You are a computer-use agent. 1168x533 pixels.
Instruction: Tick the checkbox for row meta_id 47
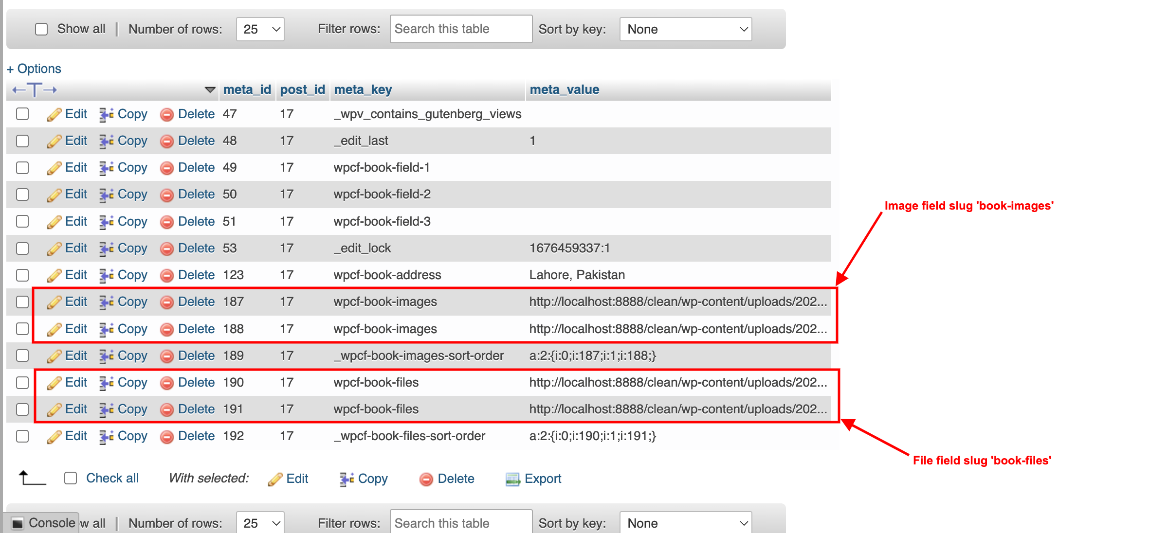[x=22, y=114]
